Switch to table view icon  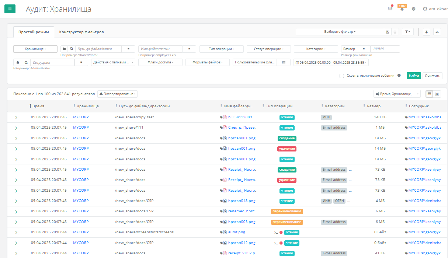click(429, 94)
